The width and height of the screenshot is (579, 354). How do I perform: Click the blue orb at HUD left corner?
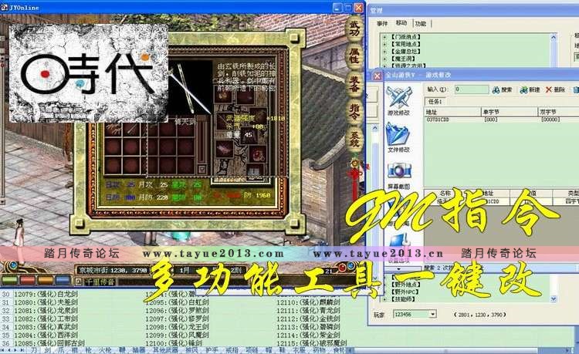(13, 265)
